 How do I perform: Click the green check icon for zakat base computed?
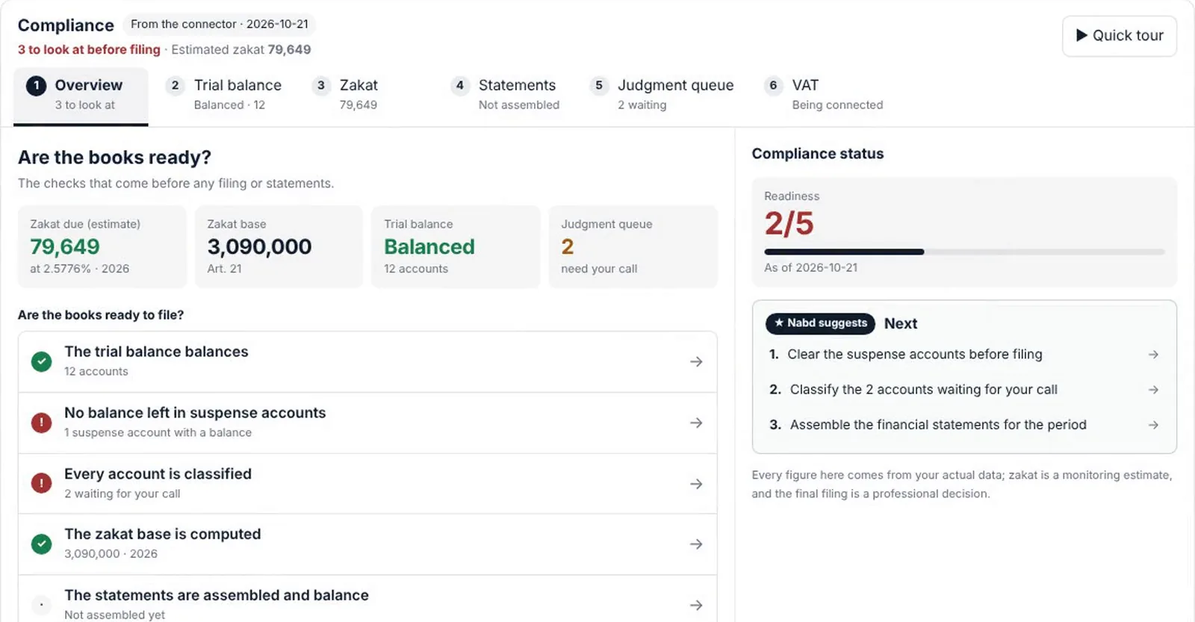point(42,544)
